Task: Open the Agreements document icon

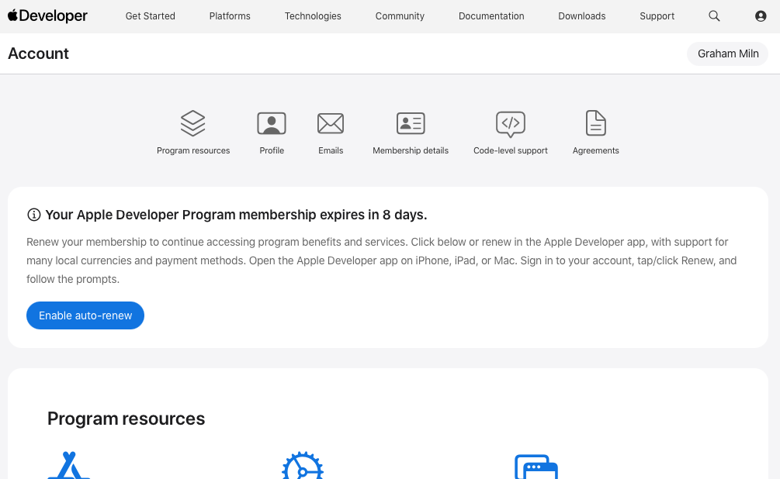Action: (595, 123)
